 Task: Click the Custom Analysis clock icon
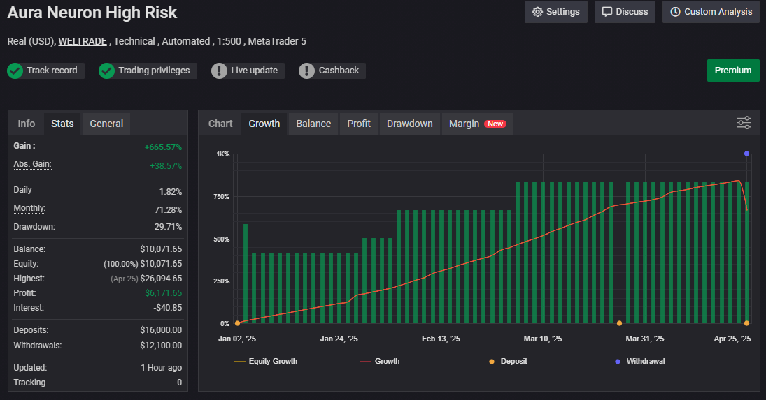tap(675, 12)
